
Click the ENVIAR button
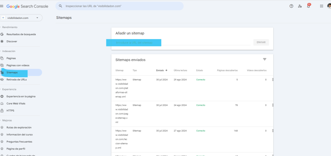point(261,42)
